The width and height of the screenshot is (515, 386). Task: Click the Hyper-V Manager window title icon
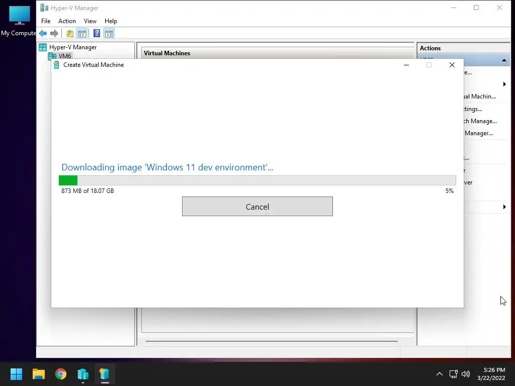pos(44,8)
